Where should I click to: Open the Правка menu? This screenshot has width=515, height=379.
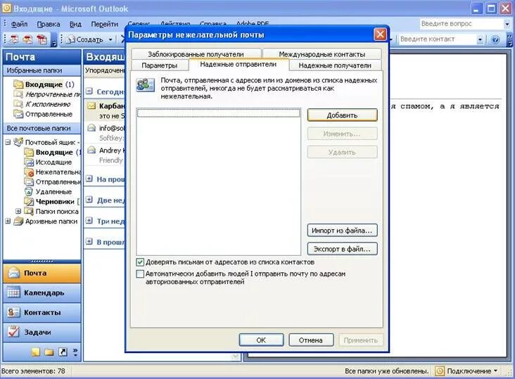point(49,24)
